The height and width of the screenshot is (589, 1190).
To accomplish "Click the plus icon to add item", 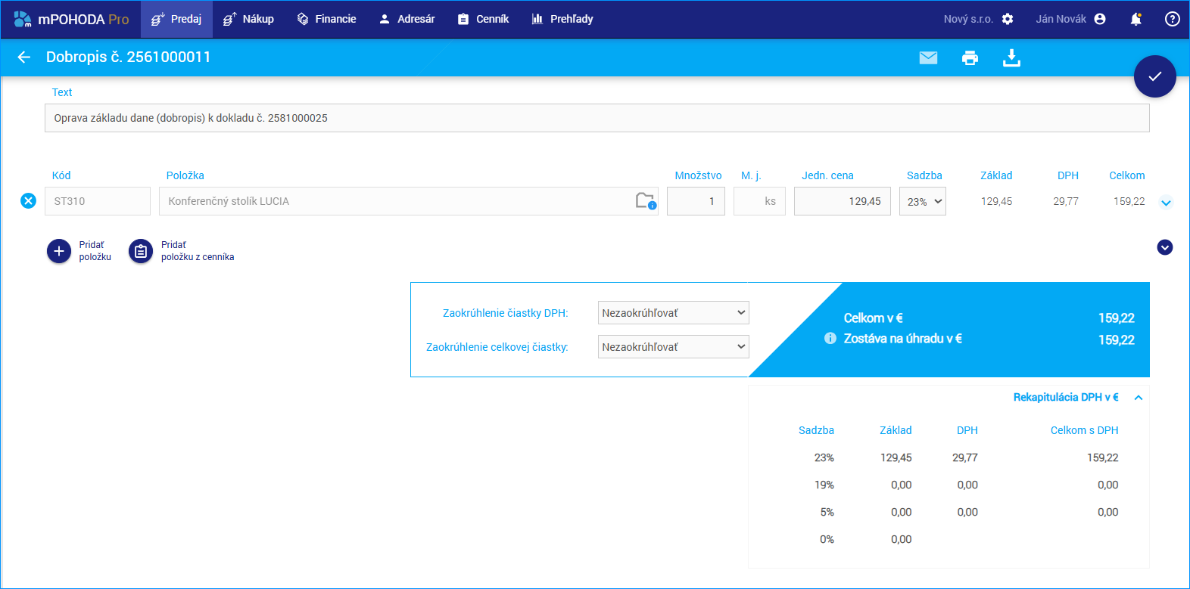I will [59, 251].
